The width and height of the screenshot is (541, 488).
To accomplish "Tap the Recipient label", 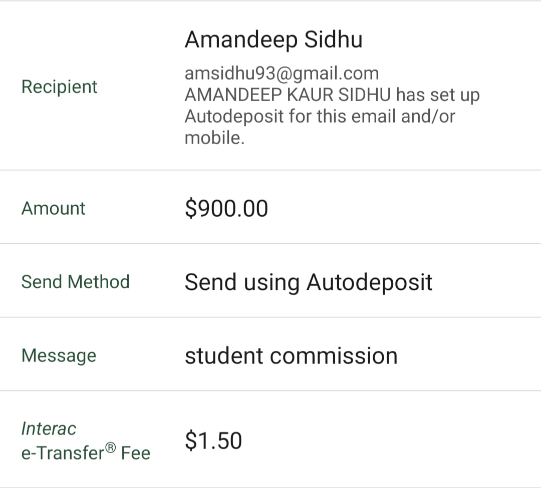I will pyautogui.click(x=59, y=87).
